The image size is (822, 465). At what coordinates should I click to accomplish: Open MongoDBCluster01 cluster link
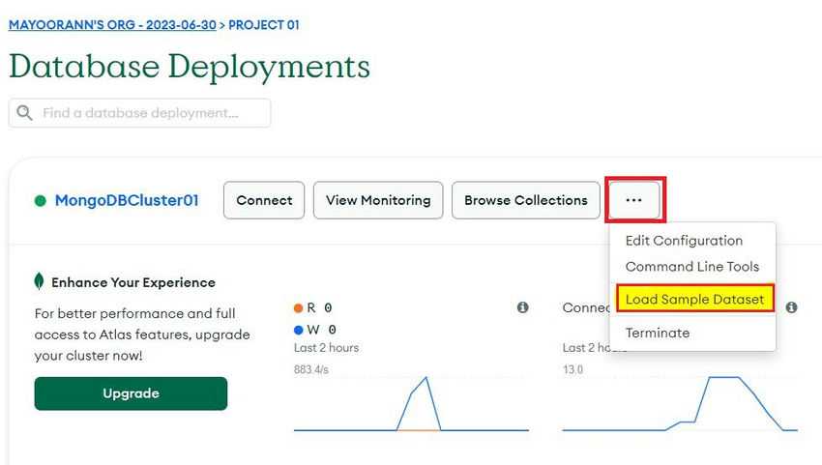pos(127,200)
